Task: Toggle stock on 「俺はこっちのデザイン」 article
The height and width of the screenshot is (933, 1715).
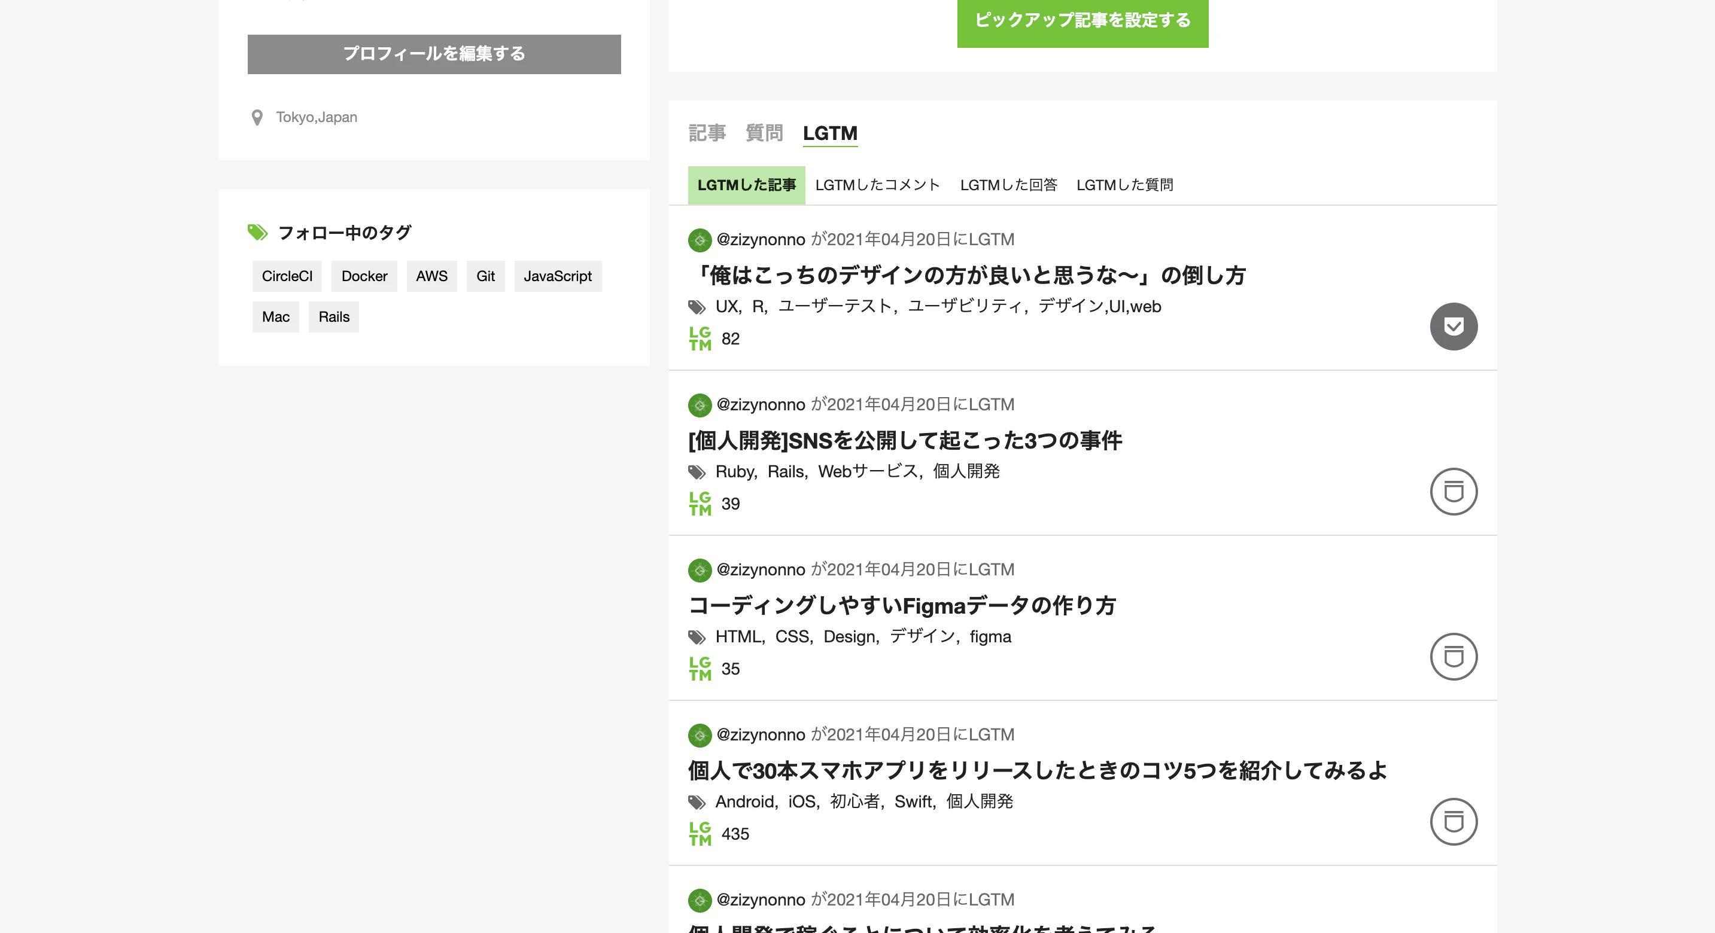Action: point(1454,326)
